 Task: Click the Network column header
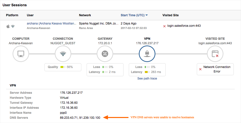tap(85, 15)
